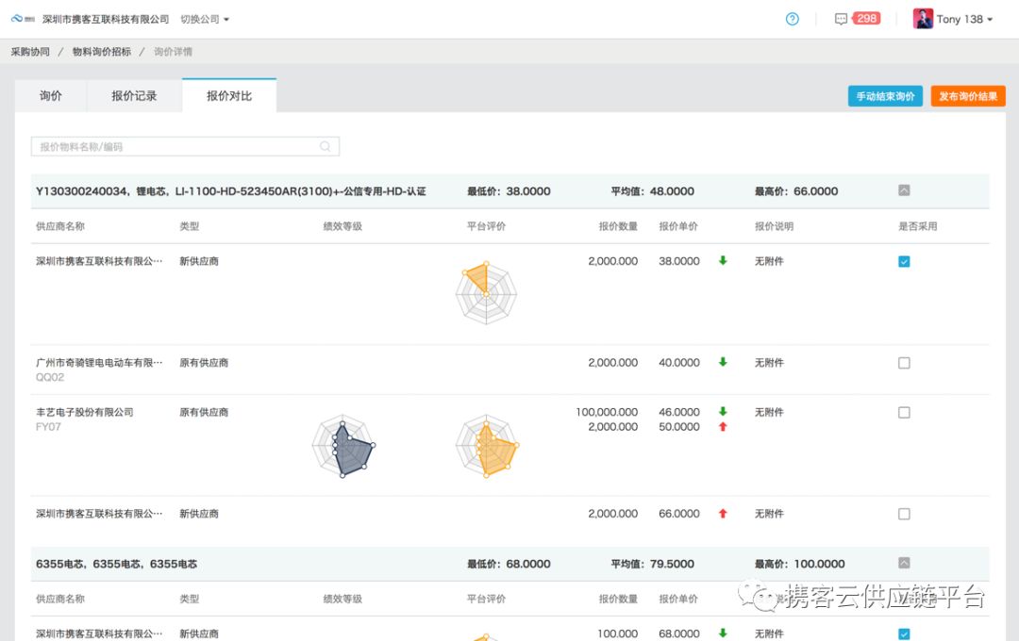Screen dimensions: 1019x641
Task: Open the help question-mark icon
Action: coord(793,18)
